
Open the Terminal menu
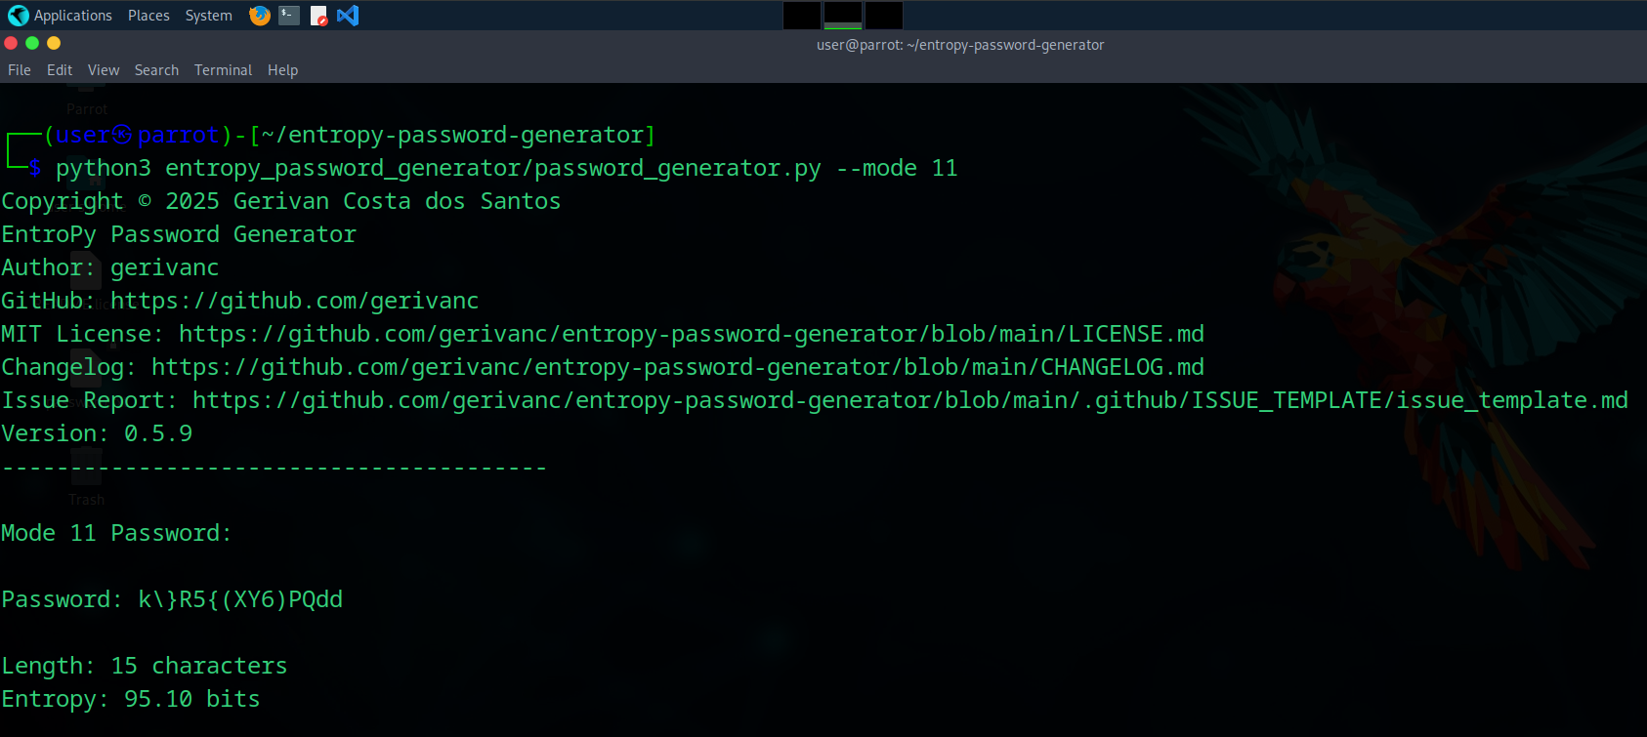coord(223,69)
